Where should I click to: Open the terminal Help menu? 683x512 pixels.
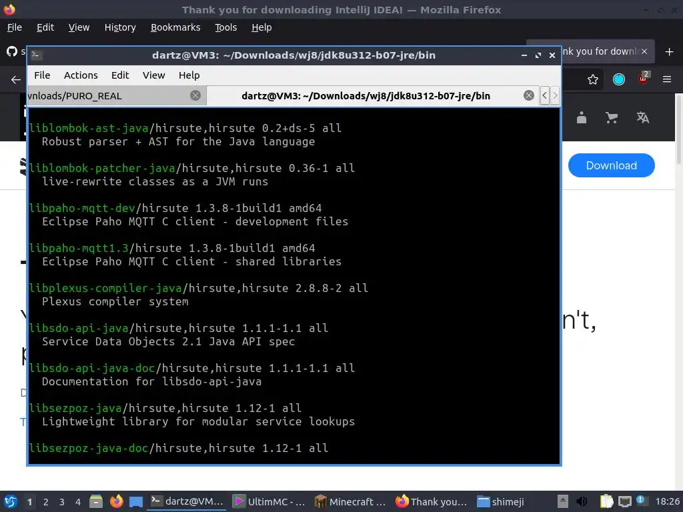tap(189, 75)
